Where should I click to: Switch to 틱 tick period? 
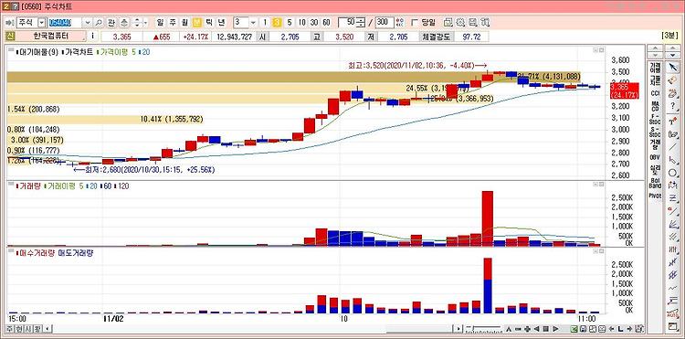click(209, 22)
